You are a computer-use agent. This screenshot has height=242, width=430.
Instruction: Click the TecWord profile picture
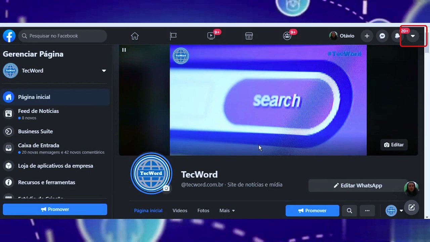point(151,173)
